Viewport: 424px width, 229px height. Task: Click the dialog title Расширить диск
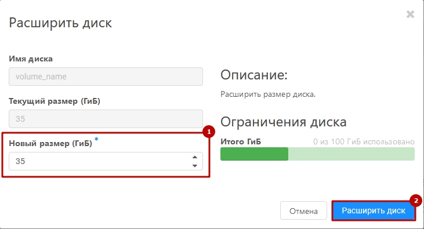(x=60, y=23)
